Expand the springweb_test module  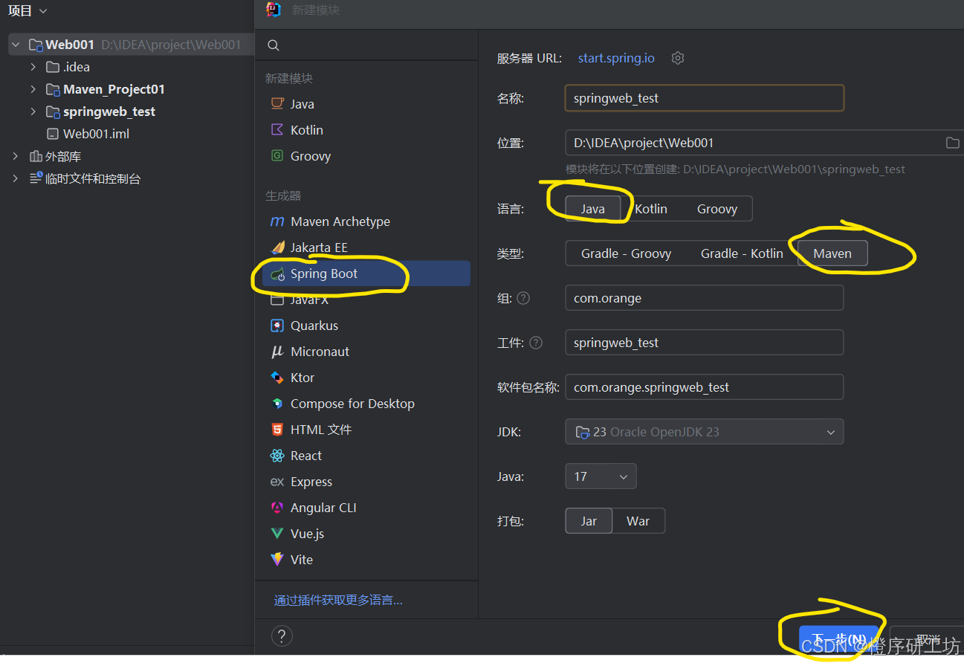pyautogui.click(x=33, y=111)
